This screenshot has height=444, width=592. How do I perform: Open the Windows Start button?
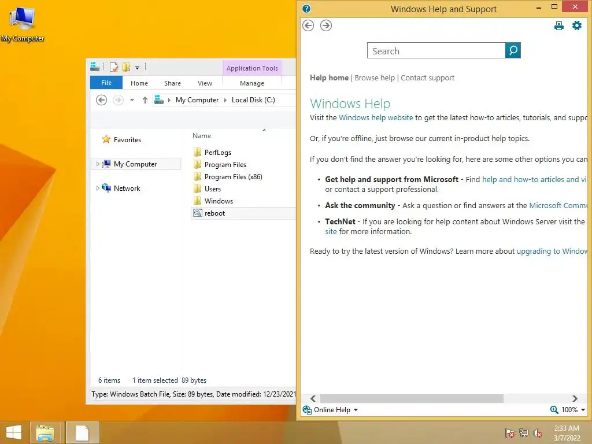14,432
